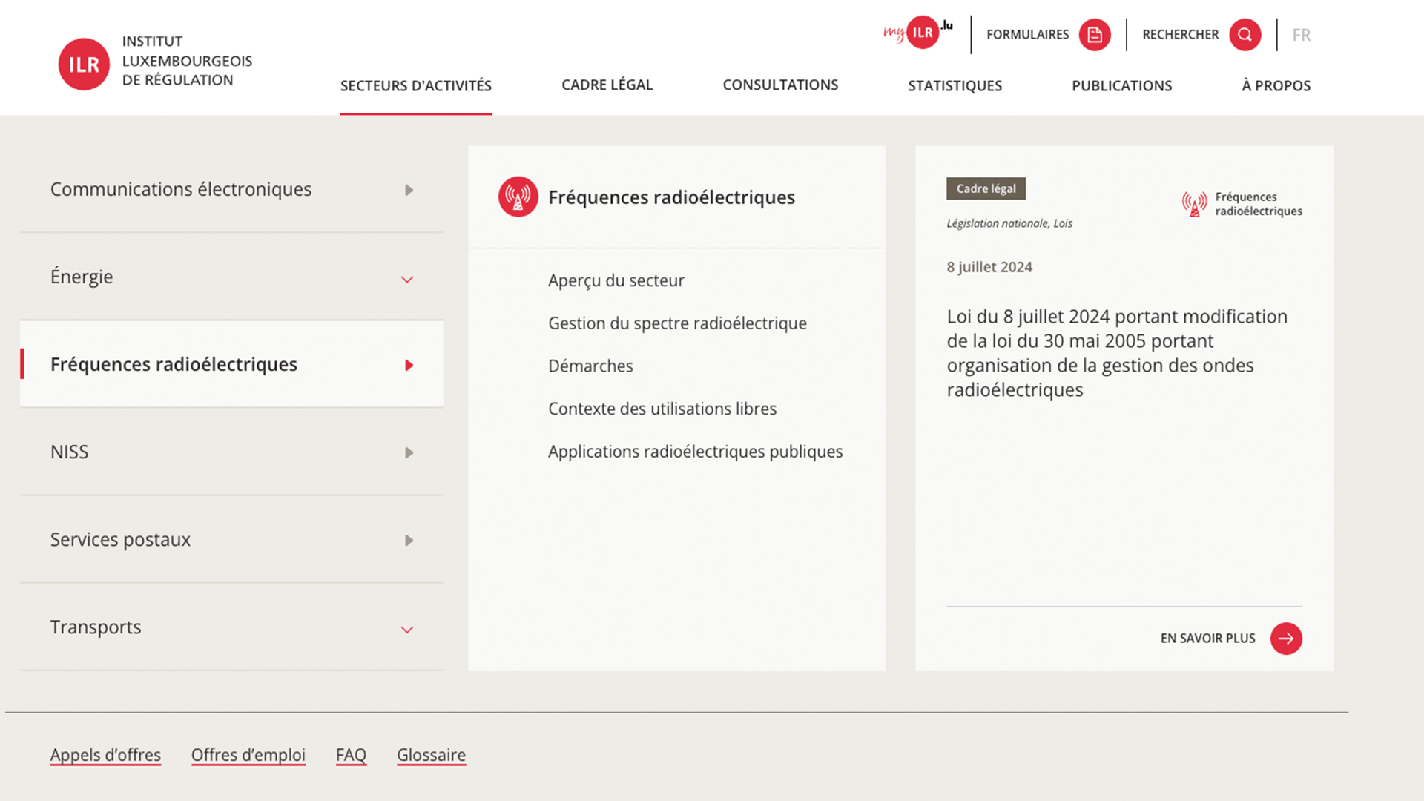Viewport: 1424px width, 801px height.
Task: Select Fréquences radioélectriques in left sidebar
Action: (x=174, y=364)
